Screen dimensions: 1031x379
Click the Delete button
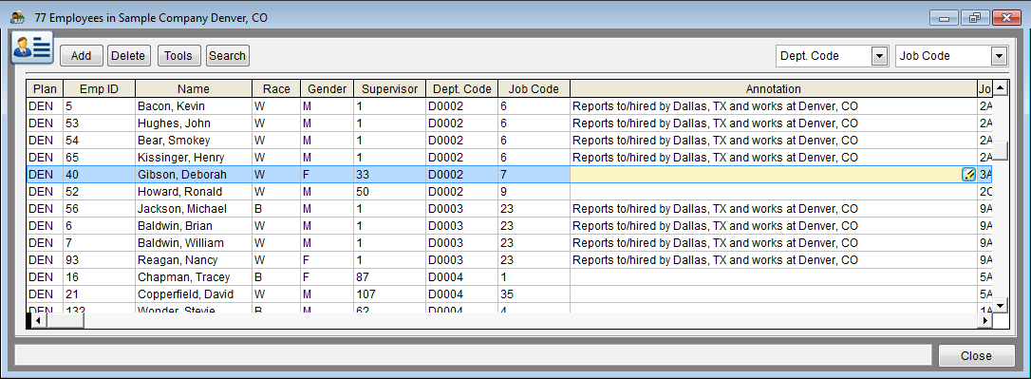pyautogui.click(x=128, y=56)
